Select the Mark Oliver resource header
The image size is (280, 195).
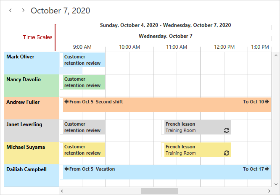point(32,63)
